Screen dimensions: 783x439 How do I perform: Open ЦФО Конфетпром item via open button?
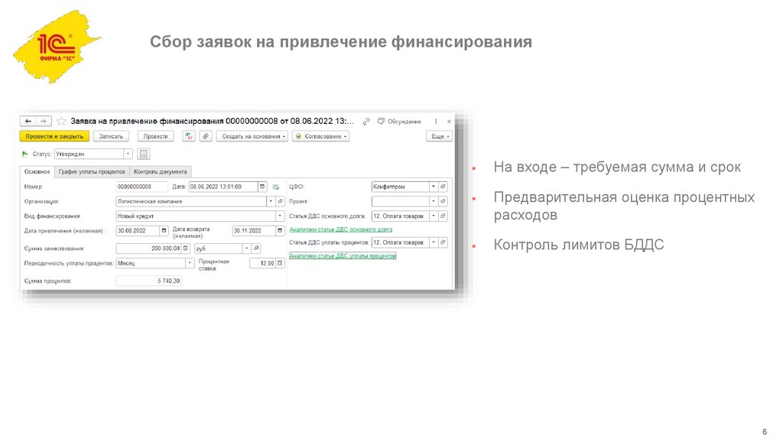(443, 187)
